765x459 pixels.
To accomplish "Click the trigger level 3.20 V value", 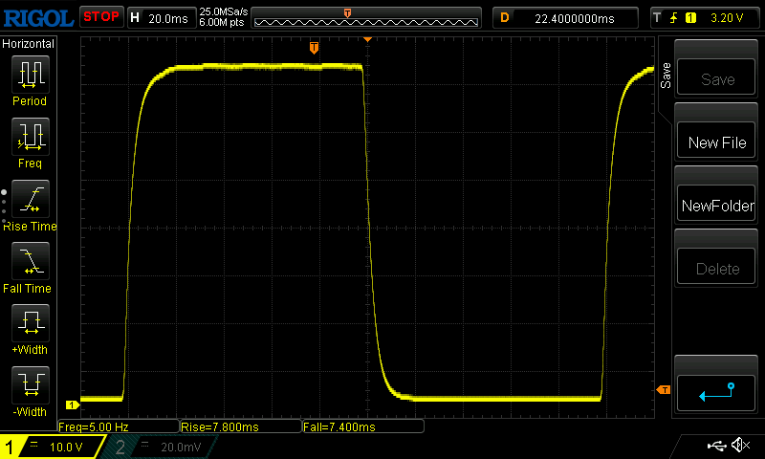I will 727,18.
